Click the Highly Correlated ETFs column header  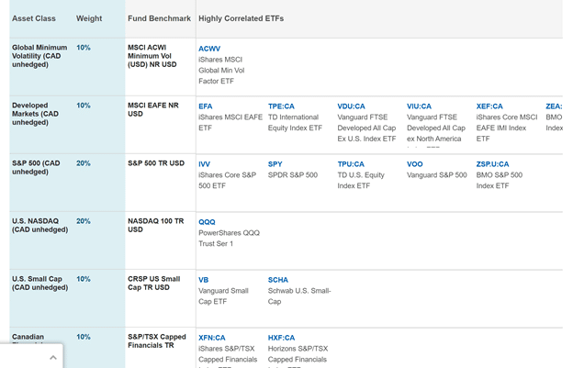click(241, 18)
